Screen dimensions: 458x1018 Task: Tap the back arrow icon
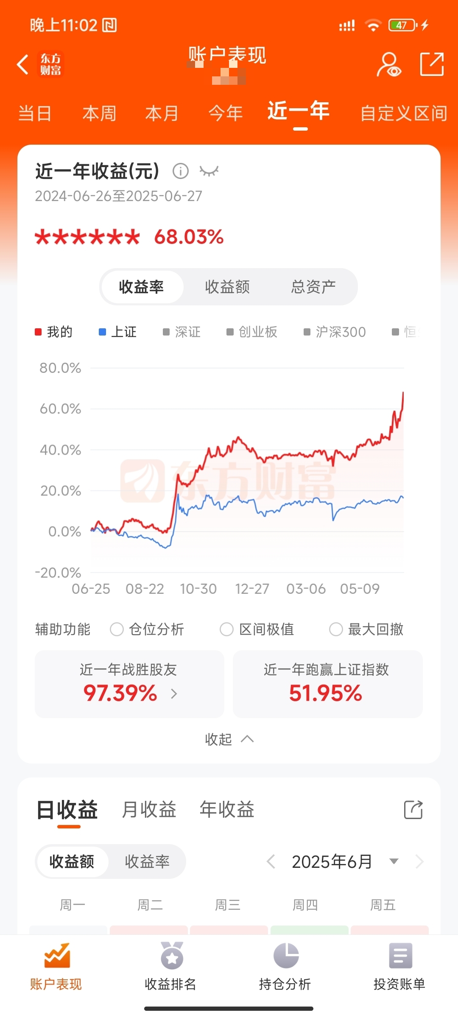point(22,64)
